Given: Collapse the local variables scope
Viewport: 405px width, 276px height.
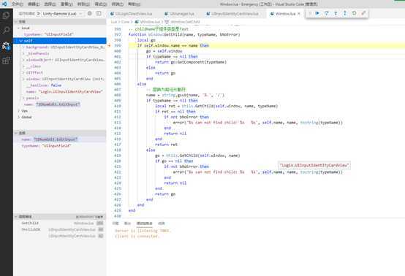Looking at the screenshot, I should [x=18, y=28].
